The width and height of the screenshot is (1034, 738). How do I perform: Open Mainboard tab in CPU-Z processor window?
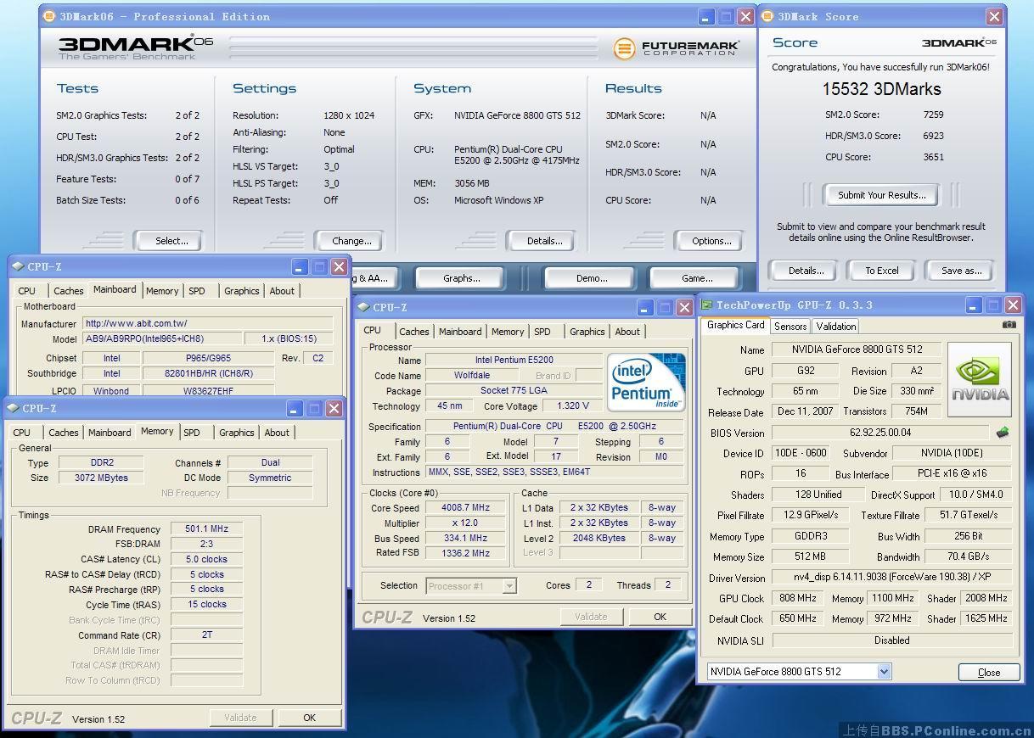(x=460, y=332)
